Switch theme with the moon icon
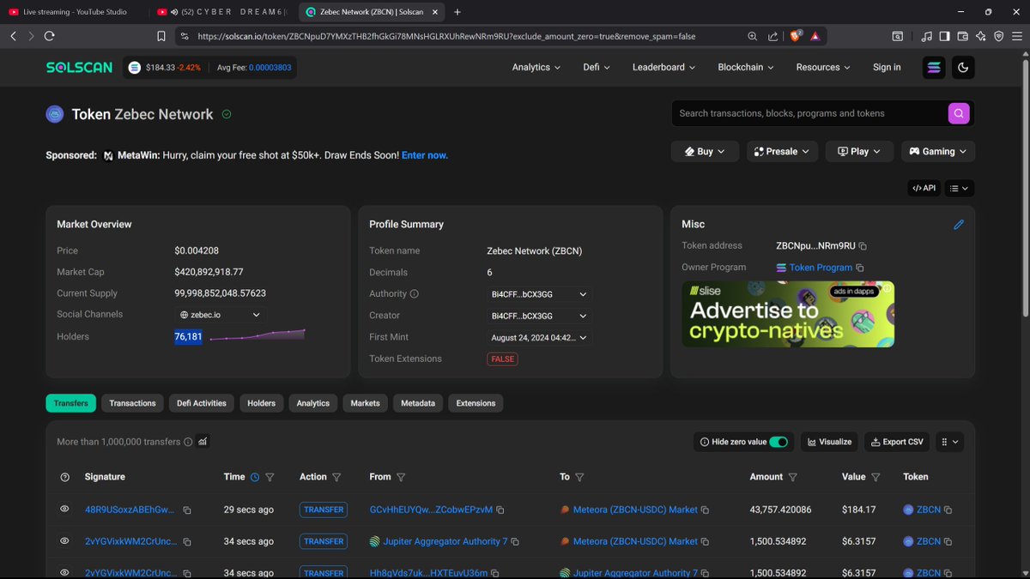This screenshot has width=1030, height=579. click(x=963, y=68)
